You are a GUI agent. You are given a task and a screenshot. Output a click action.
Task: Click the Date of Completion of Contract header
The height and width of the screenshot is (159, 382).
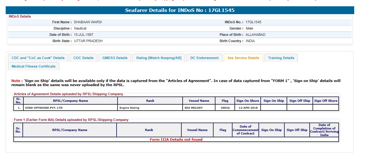tap(324, 130)
